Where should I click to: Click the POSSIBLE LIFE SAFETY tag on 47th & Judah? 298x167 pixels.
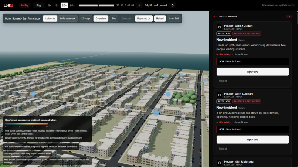coord(247,34)
